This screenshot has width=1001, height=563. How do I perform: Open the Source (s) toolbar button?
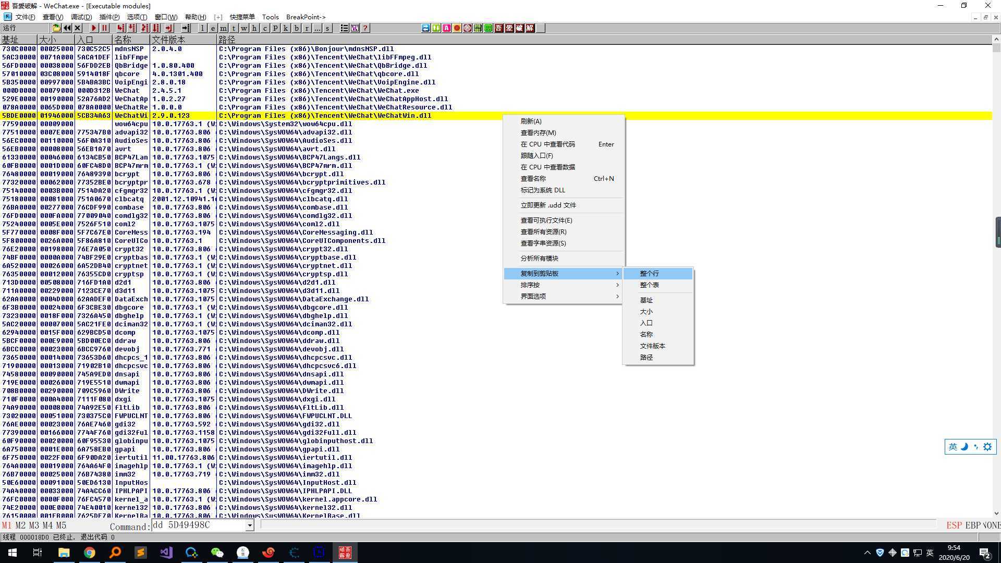click(x=327, y=28)
